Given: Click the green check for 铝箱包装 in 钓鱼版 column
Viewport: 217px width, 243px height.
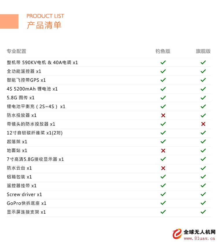Looking at the screenshot, I should pyautogui.click(x=163, y=177).
